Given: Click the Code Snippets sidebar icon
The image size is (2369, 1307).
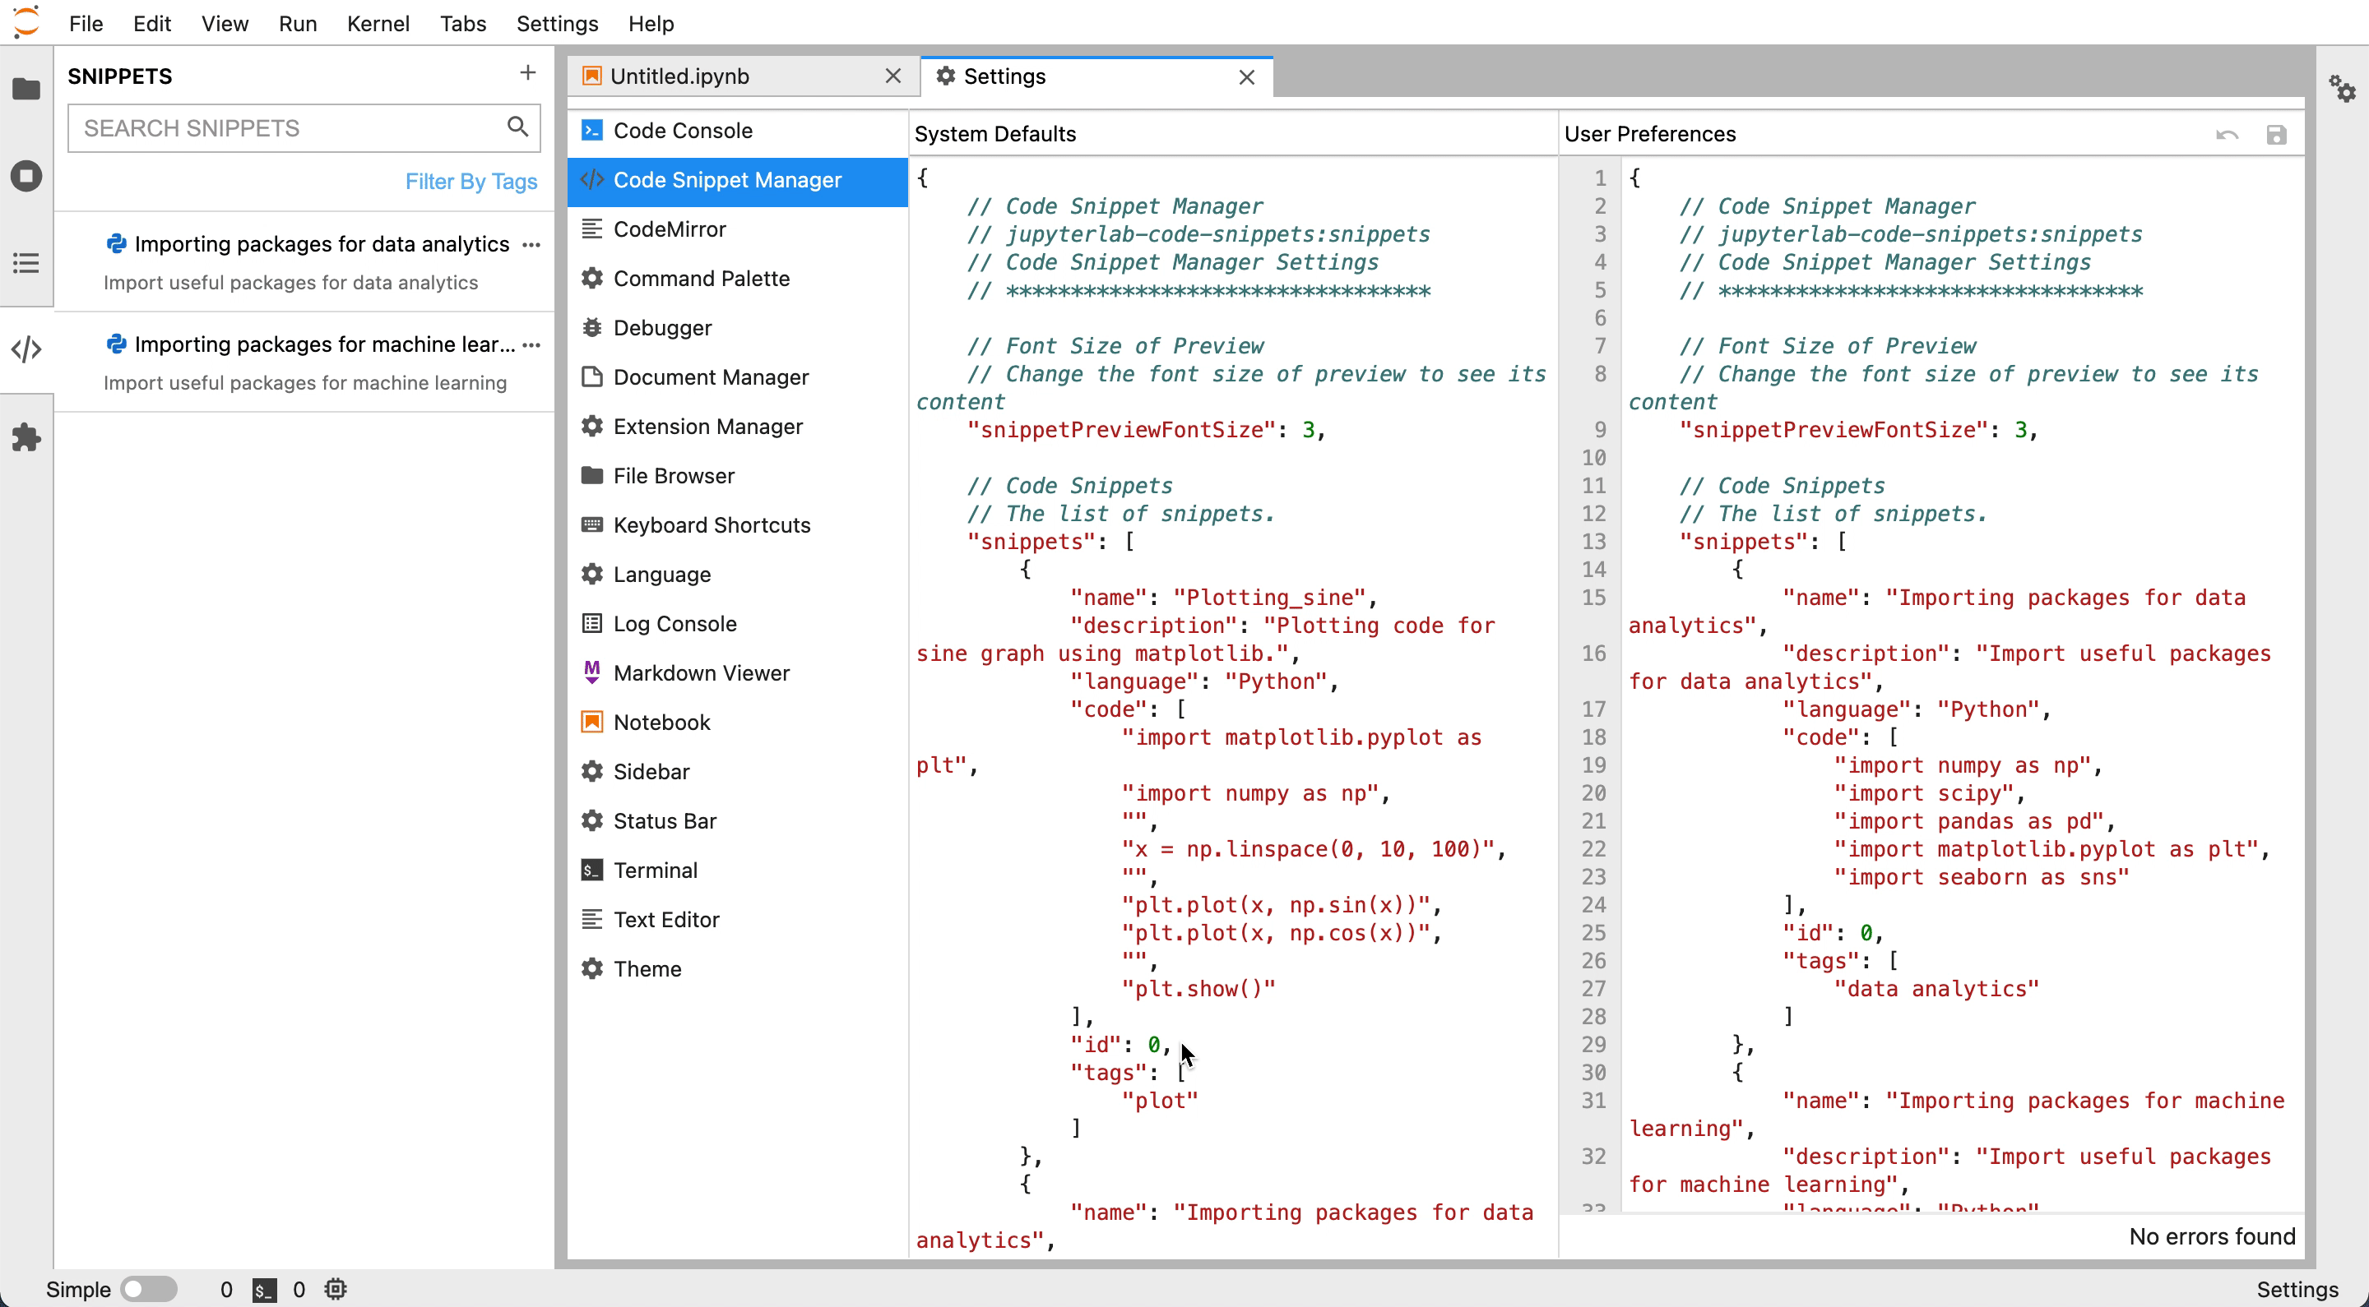Looking at the screenshot, I should click(26, 349).
